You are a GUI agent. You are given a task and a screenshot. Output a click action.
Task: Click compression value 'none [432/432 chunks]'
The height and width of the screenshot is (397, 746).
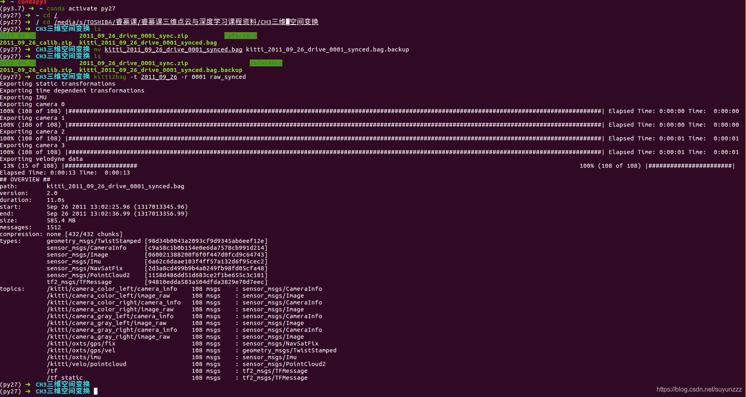coord(85,234)
